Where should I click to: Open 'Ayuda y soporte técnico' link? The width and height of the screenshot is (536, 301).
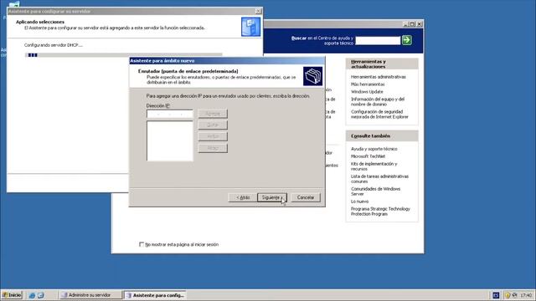[374, 149]
